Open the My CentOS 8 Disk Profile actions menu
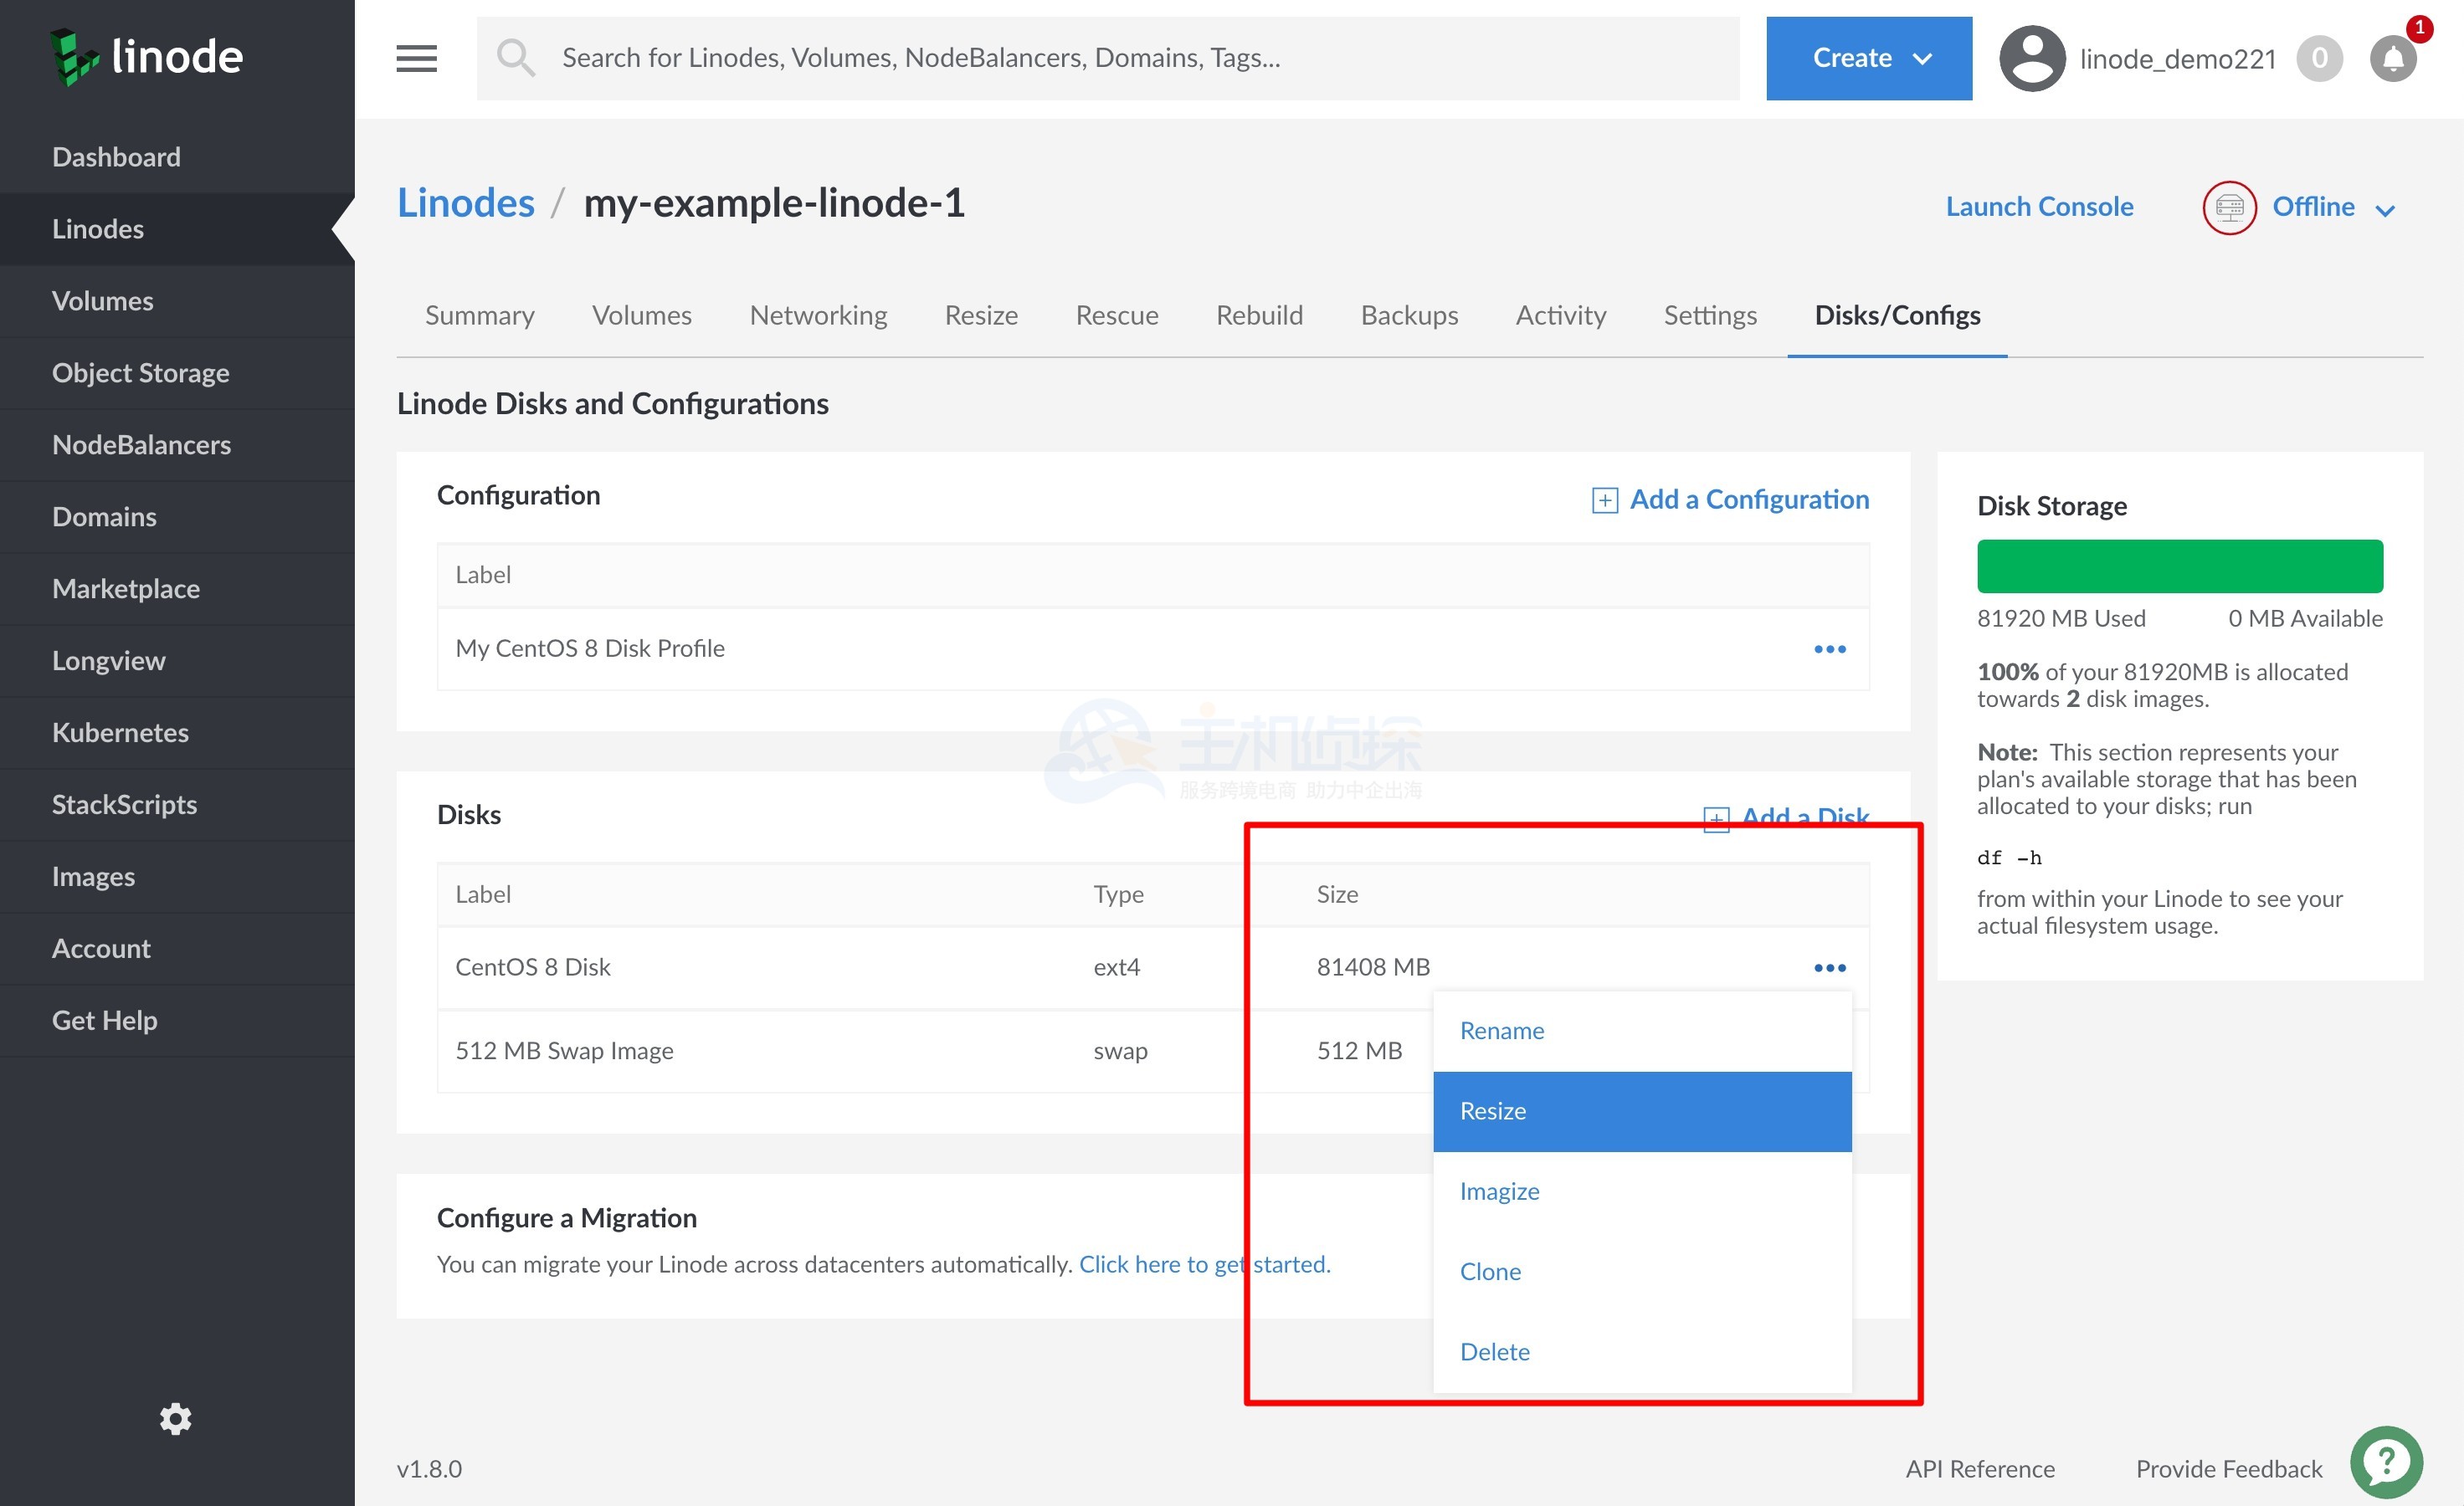The width and height of the screenshot is (2464, 1506). [1829, 648]
